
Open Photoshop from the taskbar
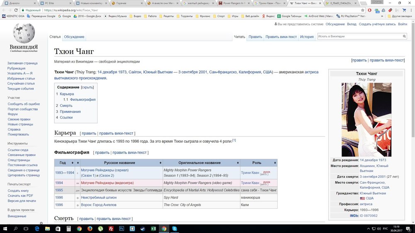pyautogui.click(x=122, y=228)
